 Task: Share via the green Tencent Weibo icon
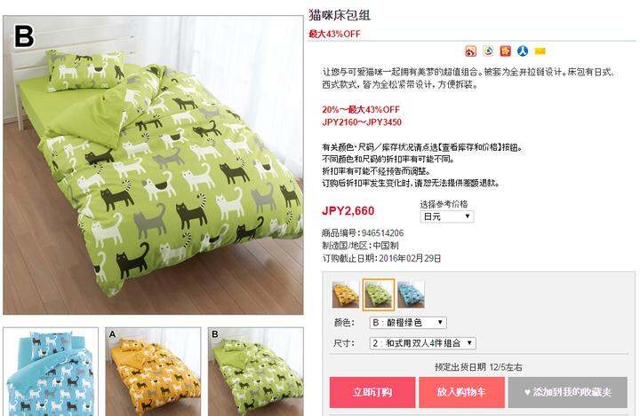tap(488, 51)
